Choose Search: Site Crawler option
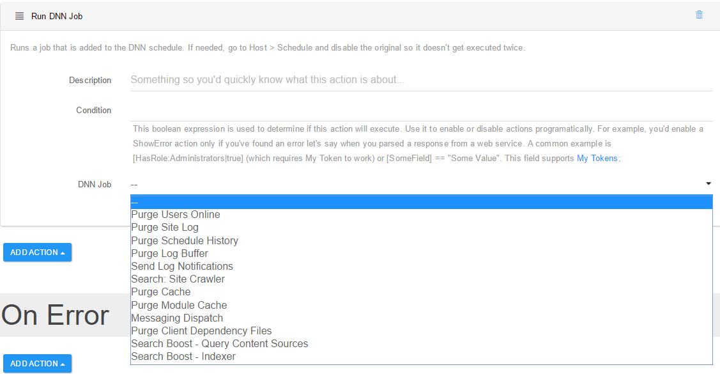This screenshot has height=374, width=720. coord(421,279)
